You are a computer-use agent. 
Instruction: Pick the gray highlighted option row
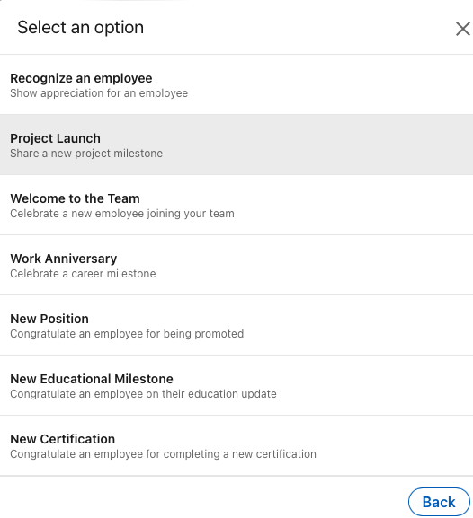coord(236,145)
